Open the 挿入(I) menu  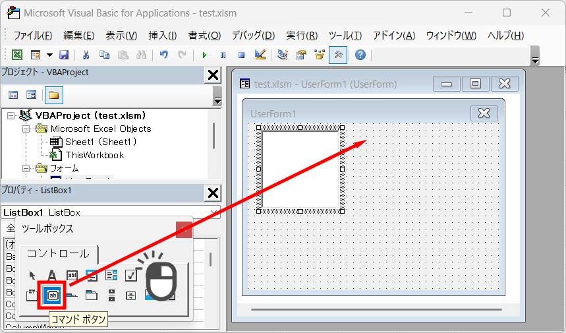click(163, 36)
